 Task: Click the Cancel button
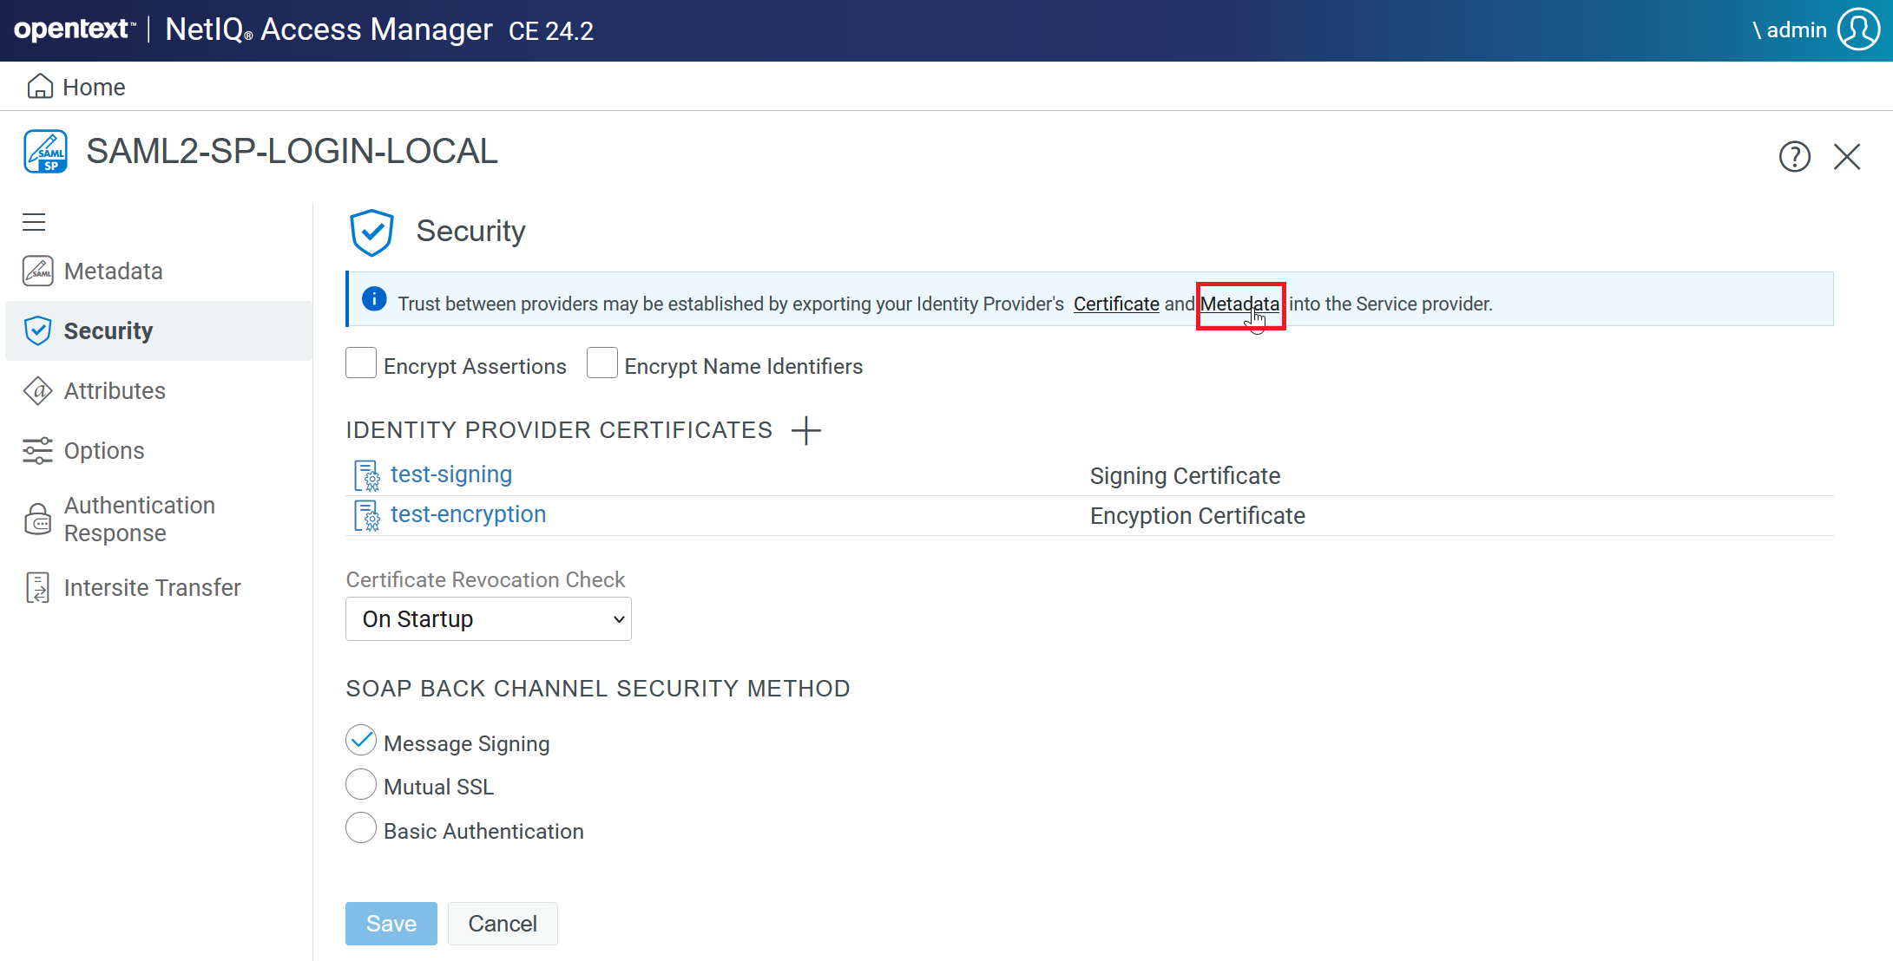point(503,923)
